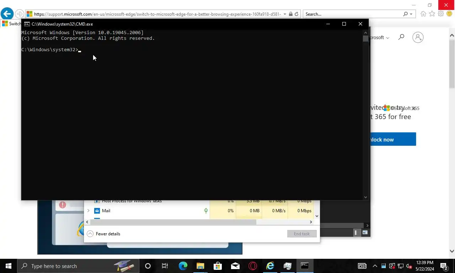This screenshot has width=455, height=273.
Task: Open Microsoft Store from taskbar
Action: tap(218, 266)
